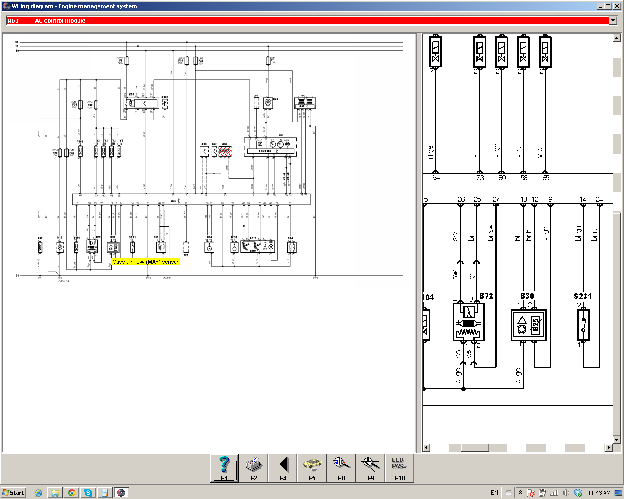Click the F5 car ground icon
Image resolution: width=624 pixels, height=499 pixels.
click(312, 468)
